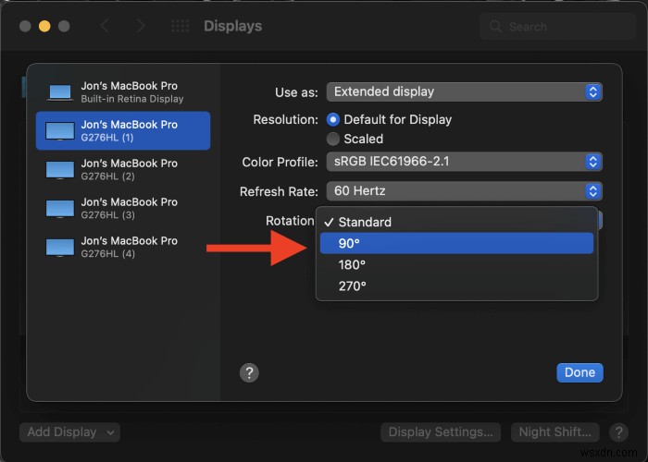Image resolution: width=648 pixels, height=462 pixels.
Task: Open the Add Display menu button
Action: [70, 432]
